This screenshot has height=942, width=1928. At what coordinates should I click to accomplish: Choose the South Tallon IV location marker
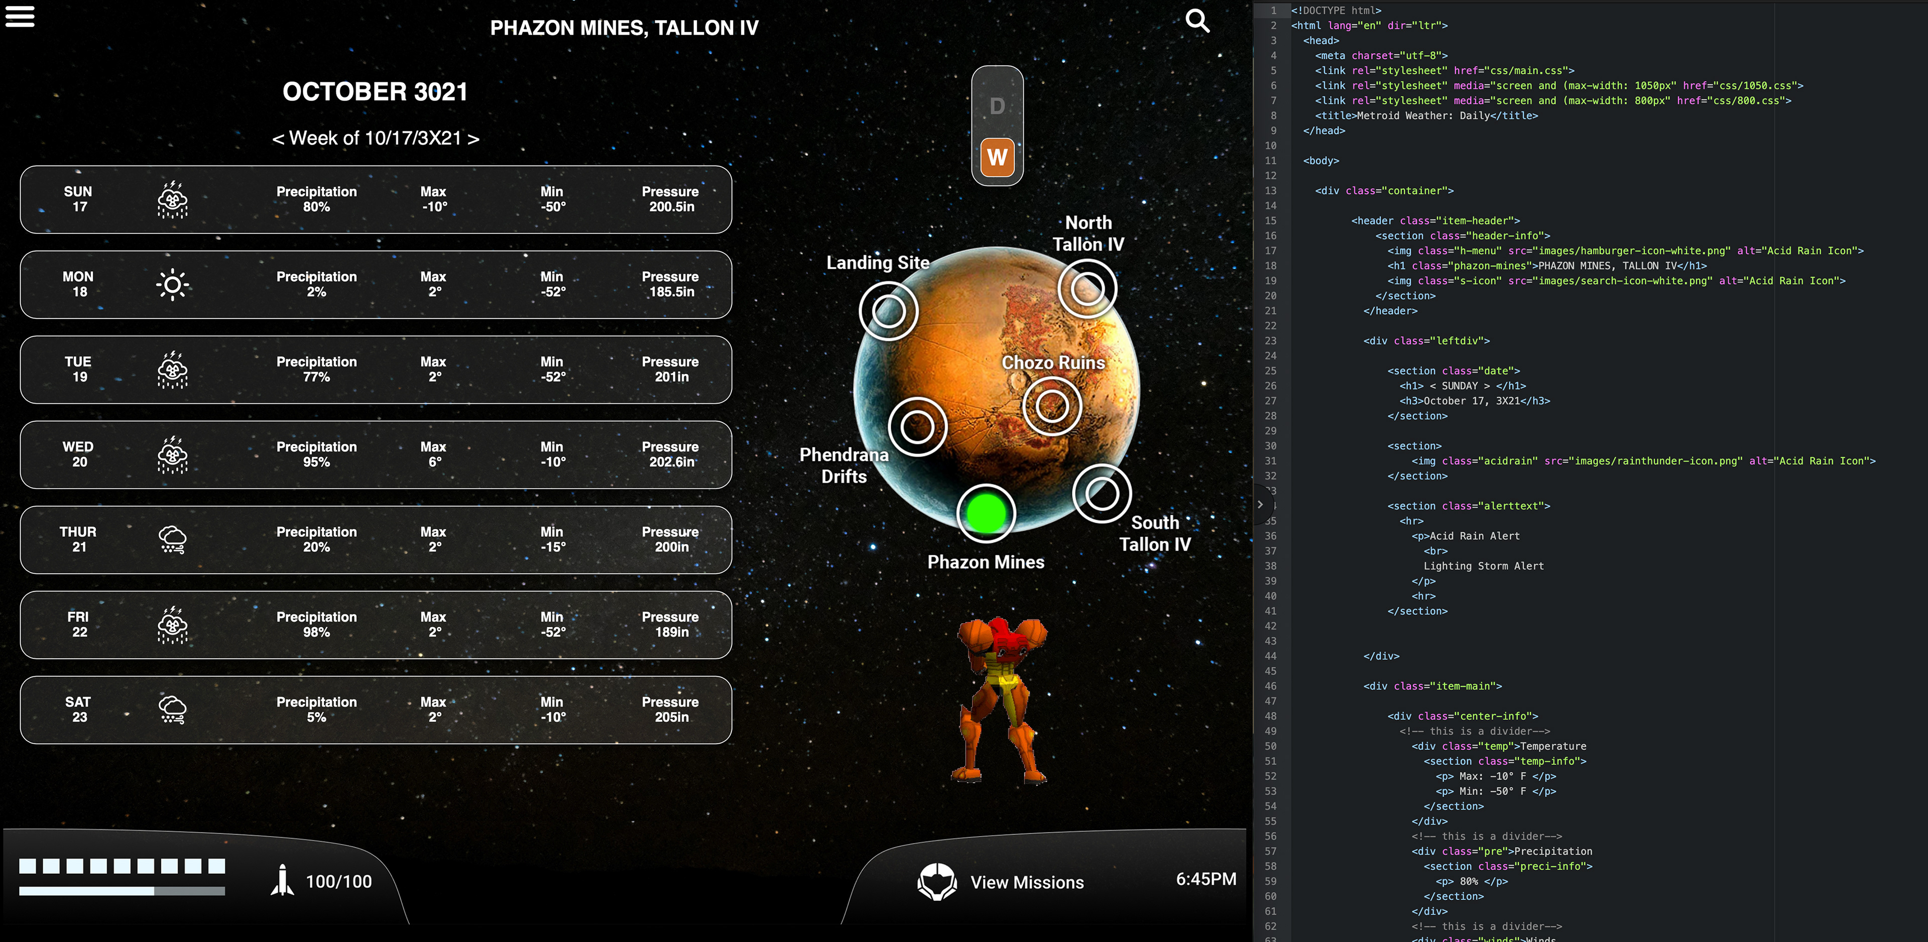click(1102, 494)
